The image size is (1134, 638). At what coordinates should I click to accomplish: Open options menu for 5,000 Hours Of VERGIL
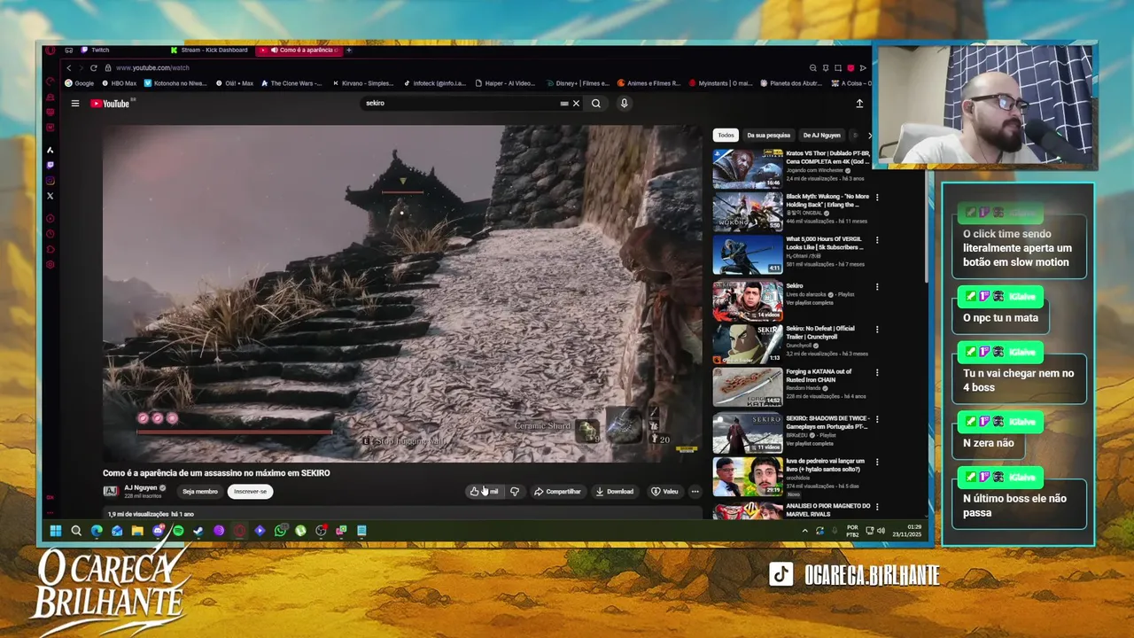877,240
